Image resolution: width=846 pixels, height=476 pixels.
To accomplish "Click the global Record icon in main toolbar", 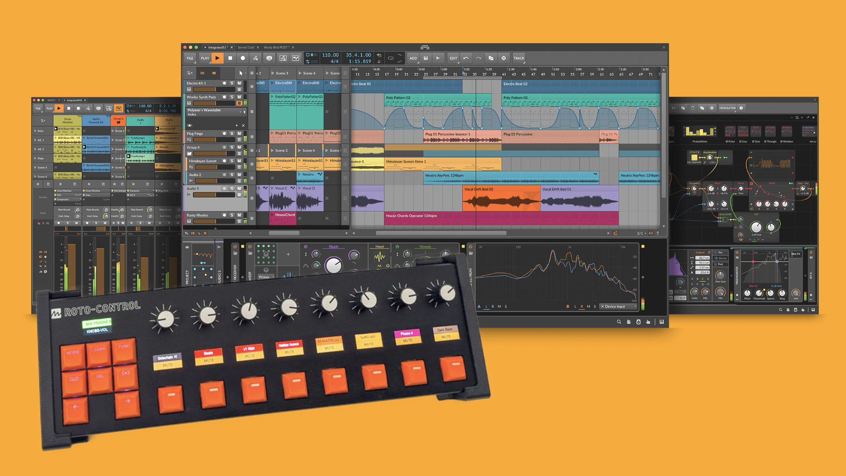I will click(243, 58).
